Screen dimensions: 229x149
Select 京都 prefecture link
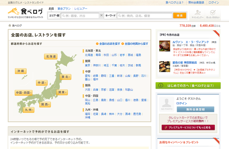point(104,90)
